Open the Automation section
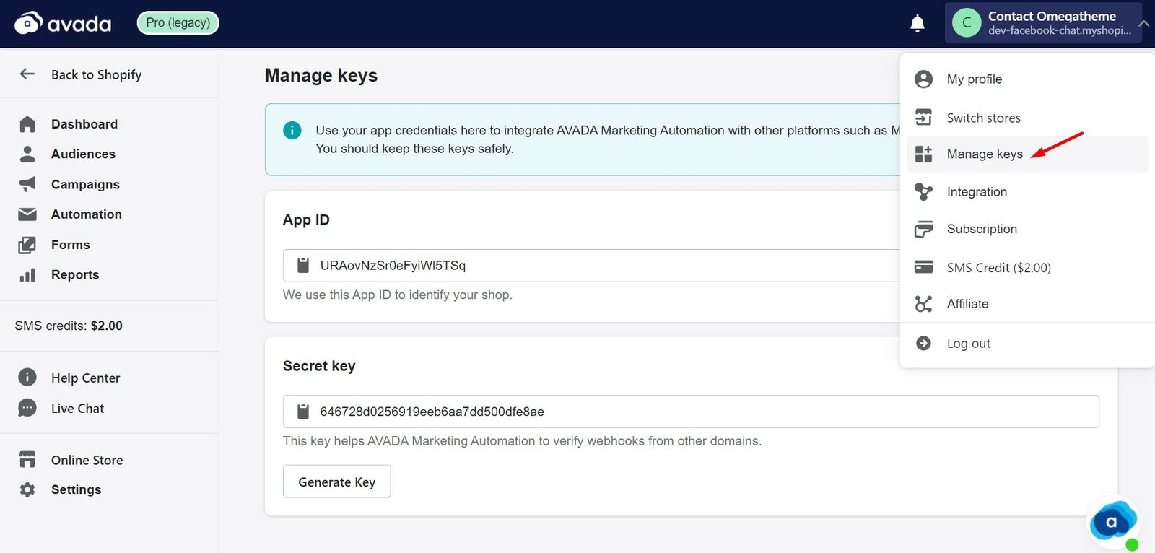 tap(87, 214)
